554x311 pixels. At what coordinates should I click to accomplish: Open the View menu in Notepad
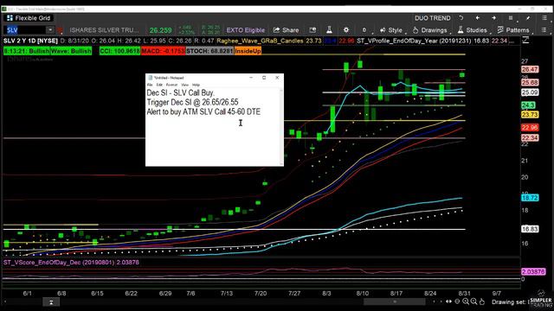tap(184, 85)
